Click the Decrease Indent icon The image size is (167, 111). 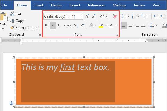156,16
